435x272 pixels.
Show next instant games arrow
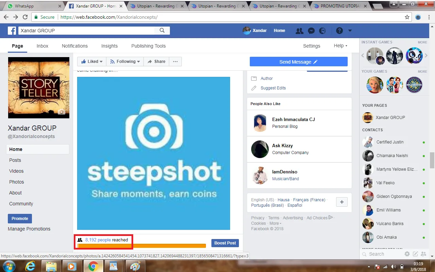(x=426, y=55)
